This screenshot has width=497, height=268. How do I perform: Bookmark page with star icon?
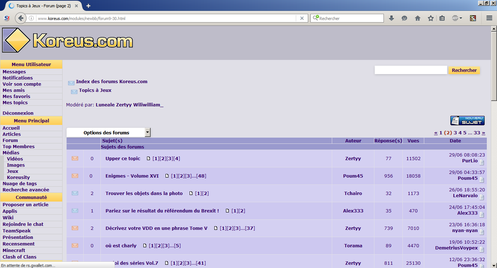[431, 18]
